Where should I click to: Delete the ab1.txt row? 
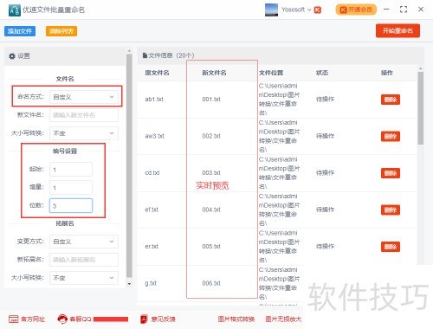(x=391, y=100)
